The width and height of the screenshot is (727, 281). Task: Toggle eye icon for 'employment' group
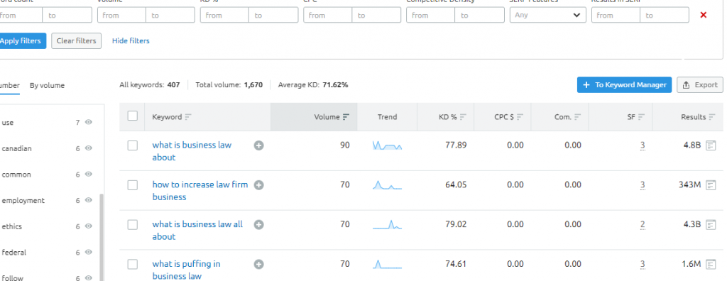pyautogui.click(x=89, y=200)
